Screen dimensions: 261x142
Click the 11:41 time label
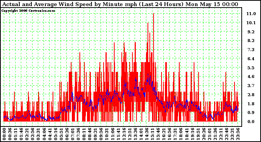[118, 134]
